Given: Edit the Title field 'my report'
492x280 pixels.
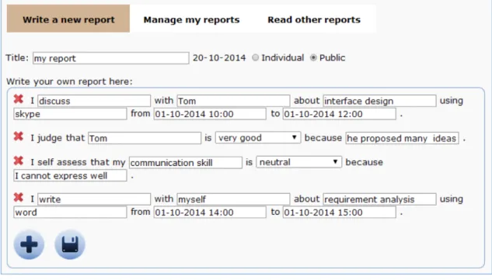Looking at the screenshot, I should (111, 58).
